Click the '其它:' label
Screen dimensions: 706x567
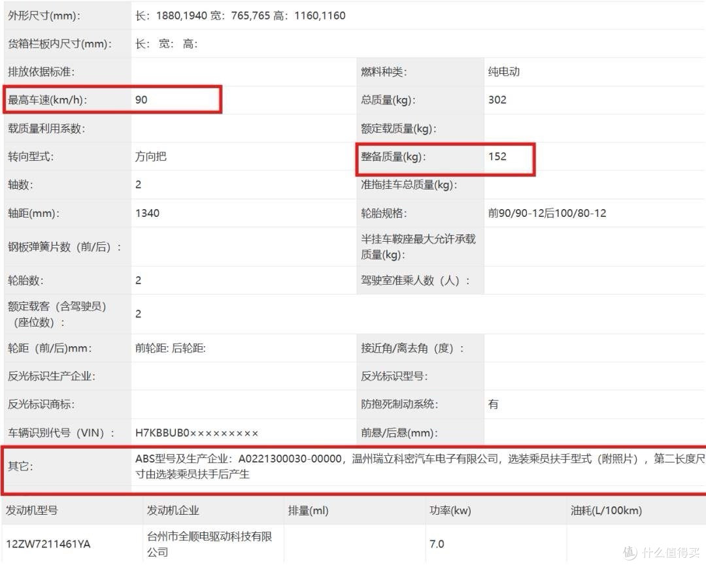20,466
